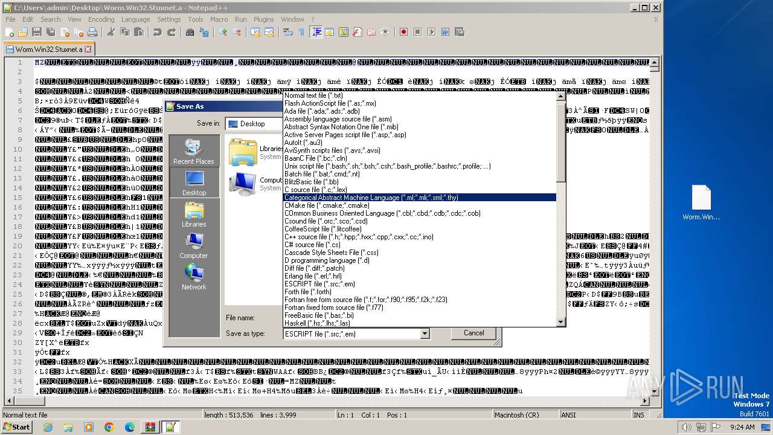Open Find with binoculars icon
The image size is (773, 435).
[190, 32]
